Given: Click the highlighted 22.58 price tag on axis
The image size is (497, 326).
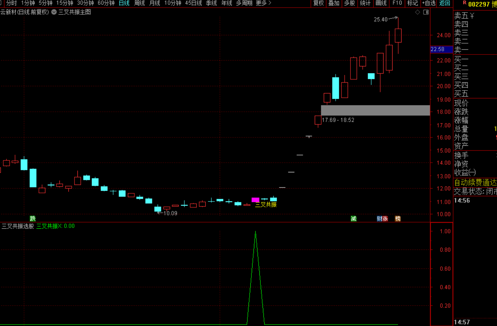Looking at the screenshot, I should click(x=442, y=49).
